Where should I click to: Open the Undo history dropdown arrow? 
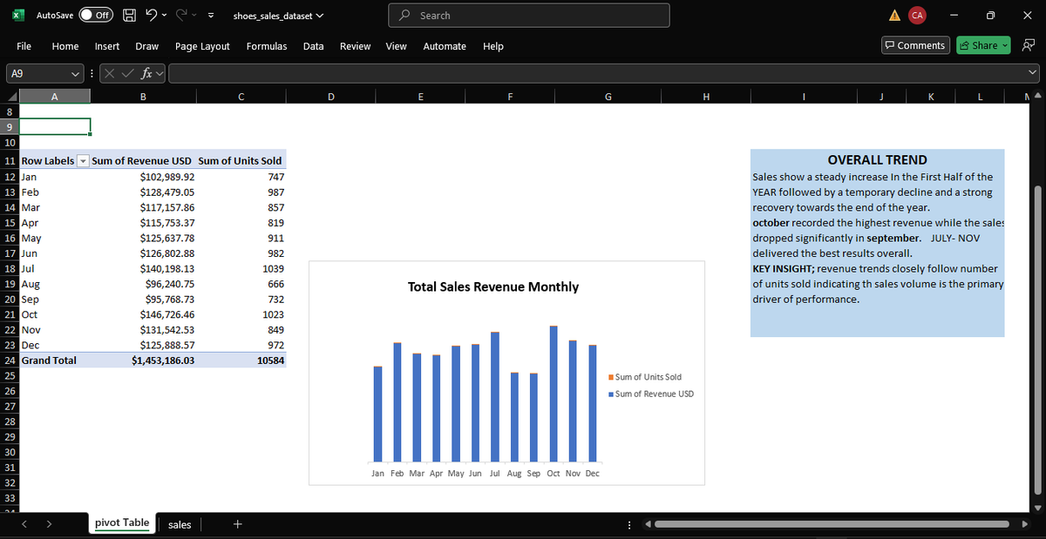164,16
